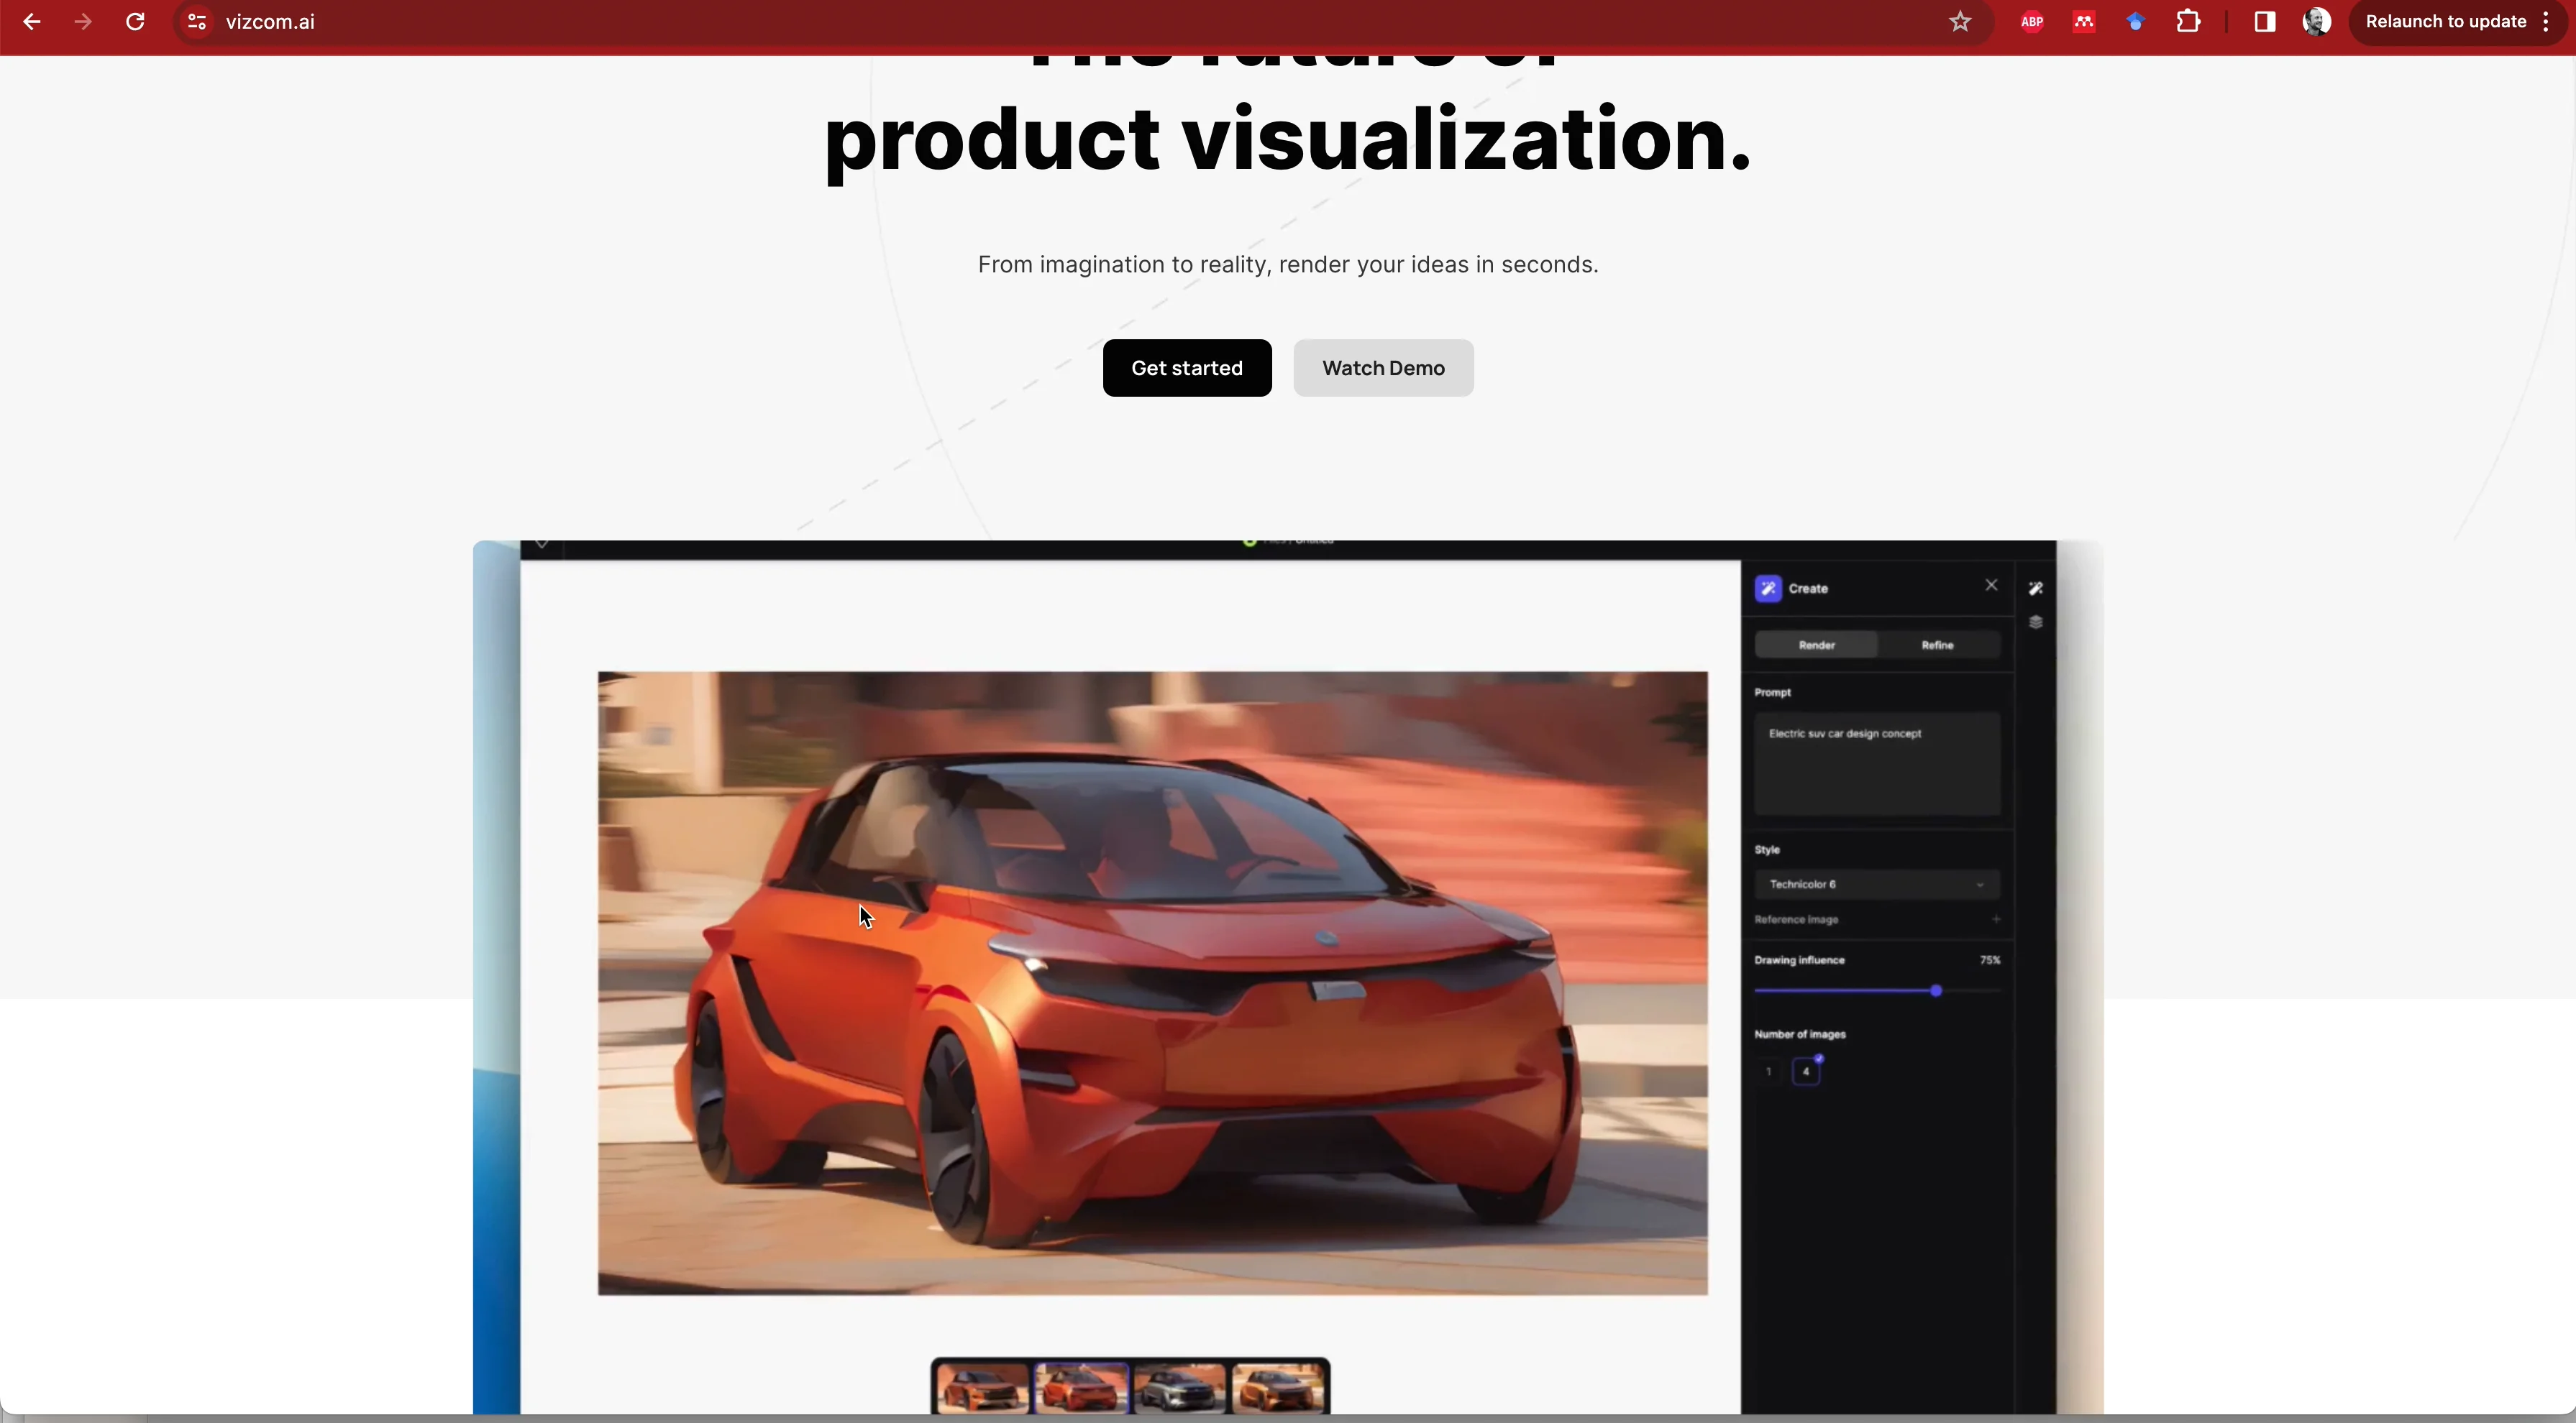The width and height of the screenshot is (2576, 1423).
Task: Select the gray SUV variation thumbnail
Action: click(1178, 1389)
